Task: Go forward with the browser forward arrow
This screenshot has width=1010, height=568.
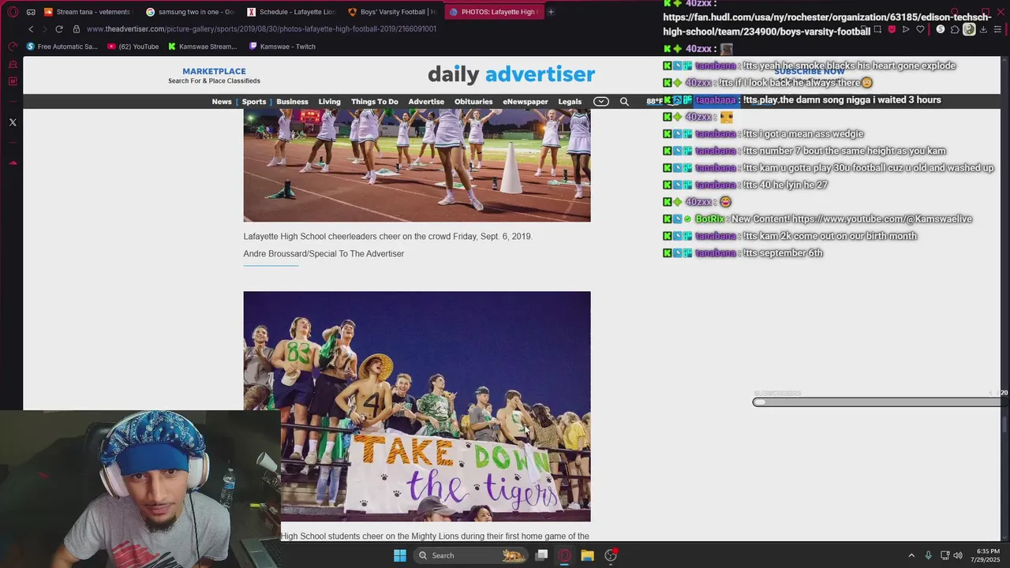Action: (45, 29)
